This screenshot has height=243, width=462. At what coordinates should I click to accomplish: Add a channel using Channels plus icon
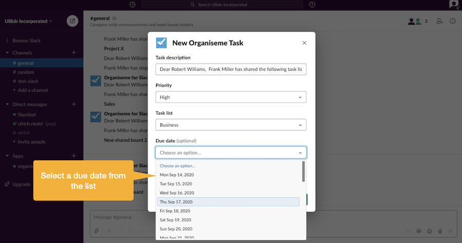[x=74, y=53]
